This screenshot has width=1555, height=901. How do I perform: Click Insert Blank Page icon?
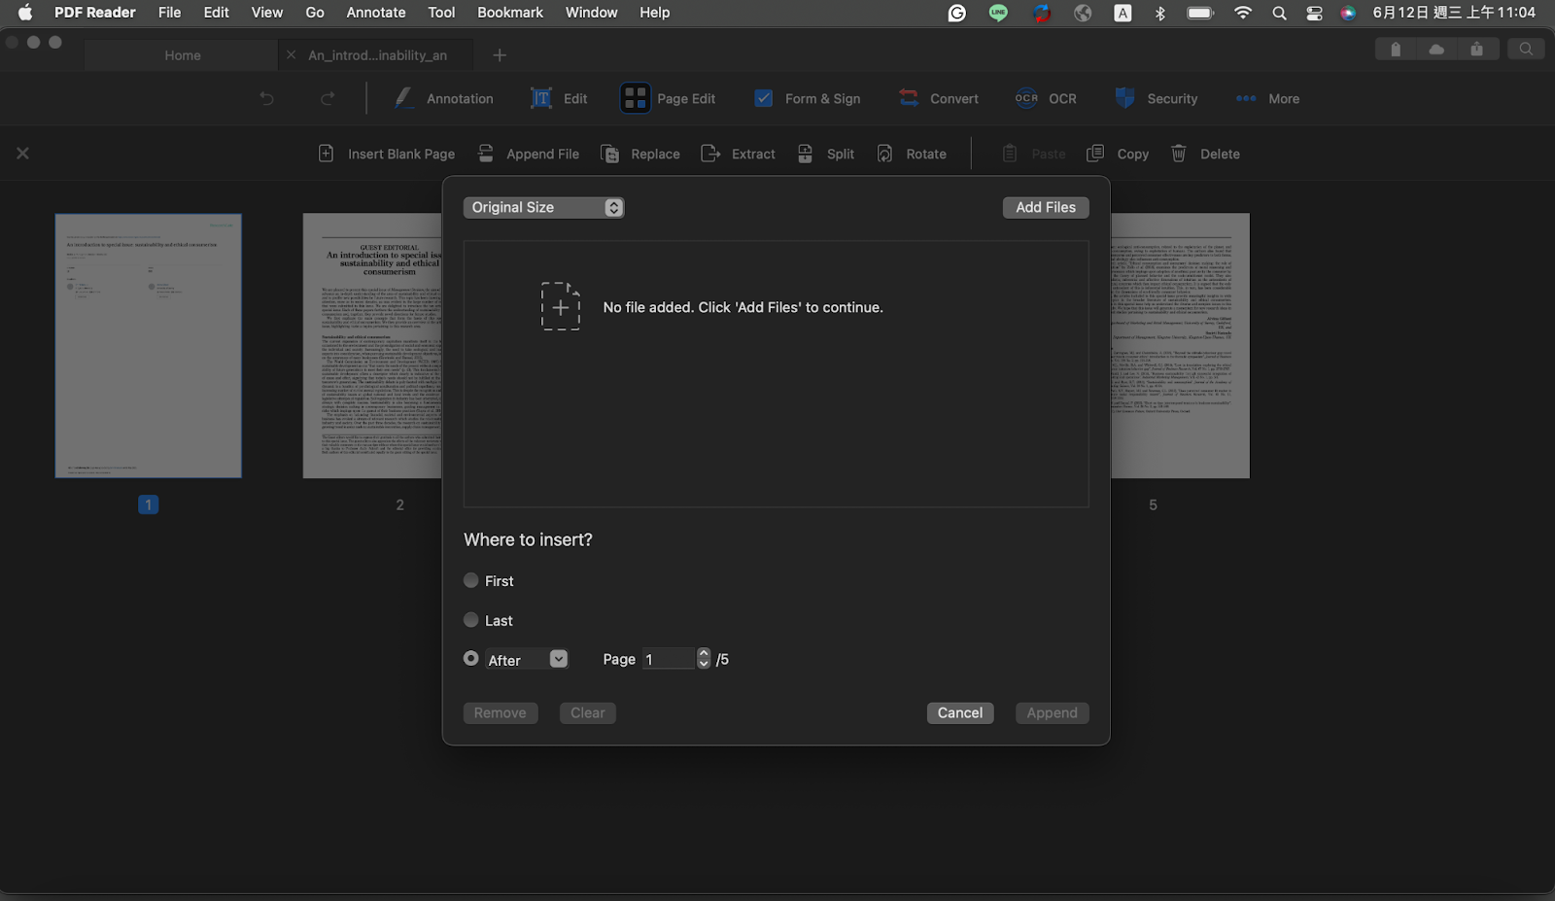pos(327,154)
